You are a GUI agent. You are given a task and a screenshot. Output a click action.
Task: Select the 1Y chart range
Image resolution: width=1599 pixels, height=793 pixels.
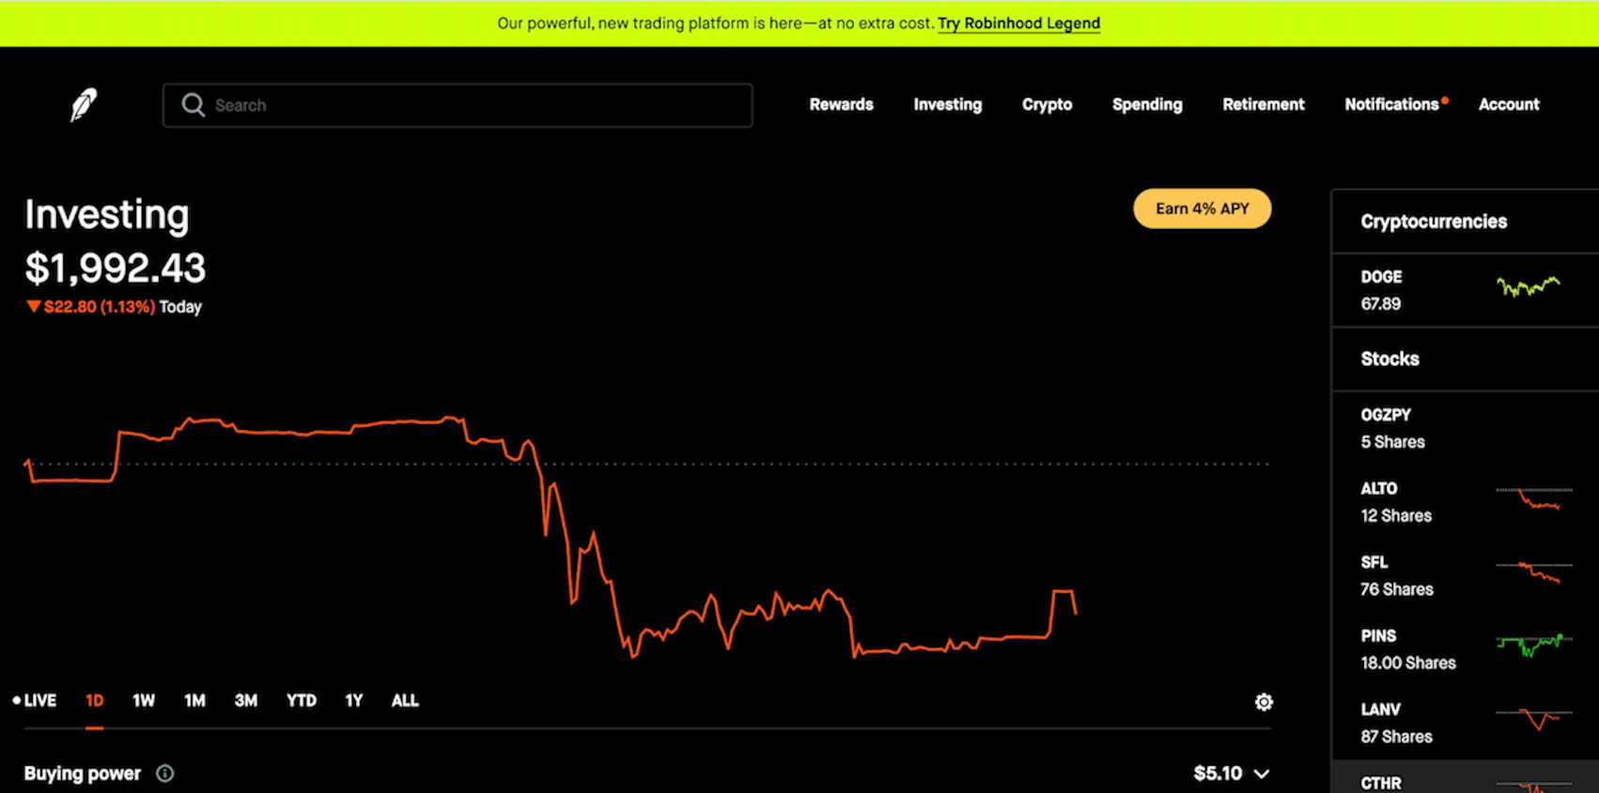click(x=353, y=700)
